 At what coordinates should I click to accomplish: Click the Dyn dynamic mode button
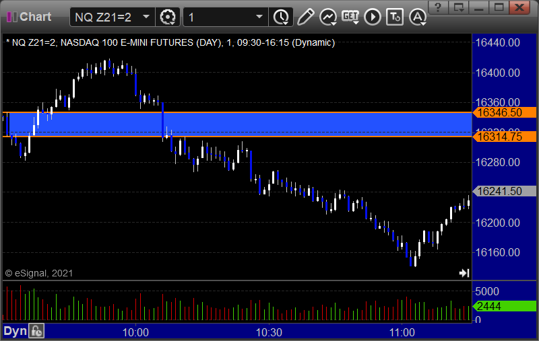[x=15, y=331]
